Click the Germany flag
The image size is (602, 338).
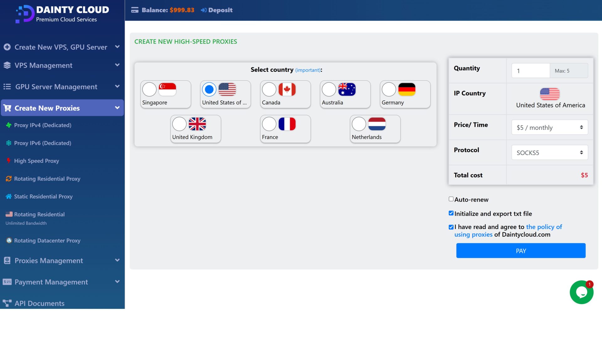coord(407,90)
